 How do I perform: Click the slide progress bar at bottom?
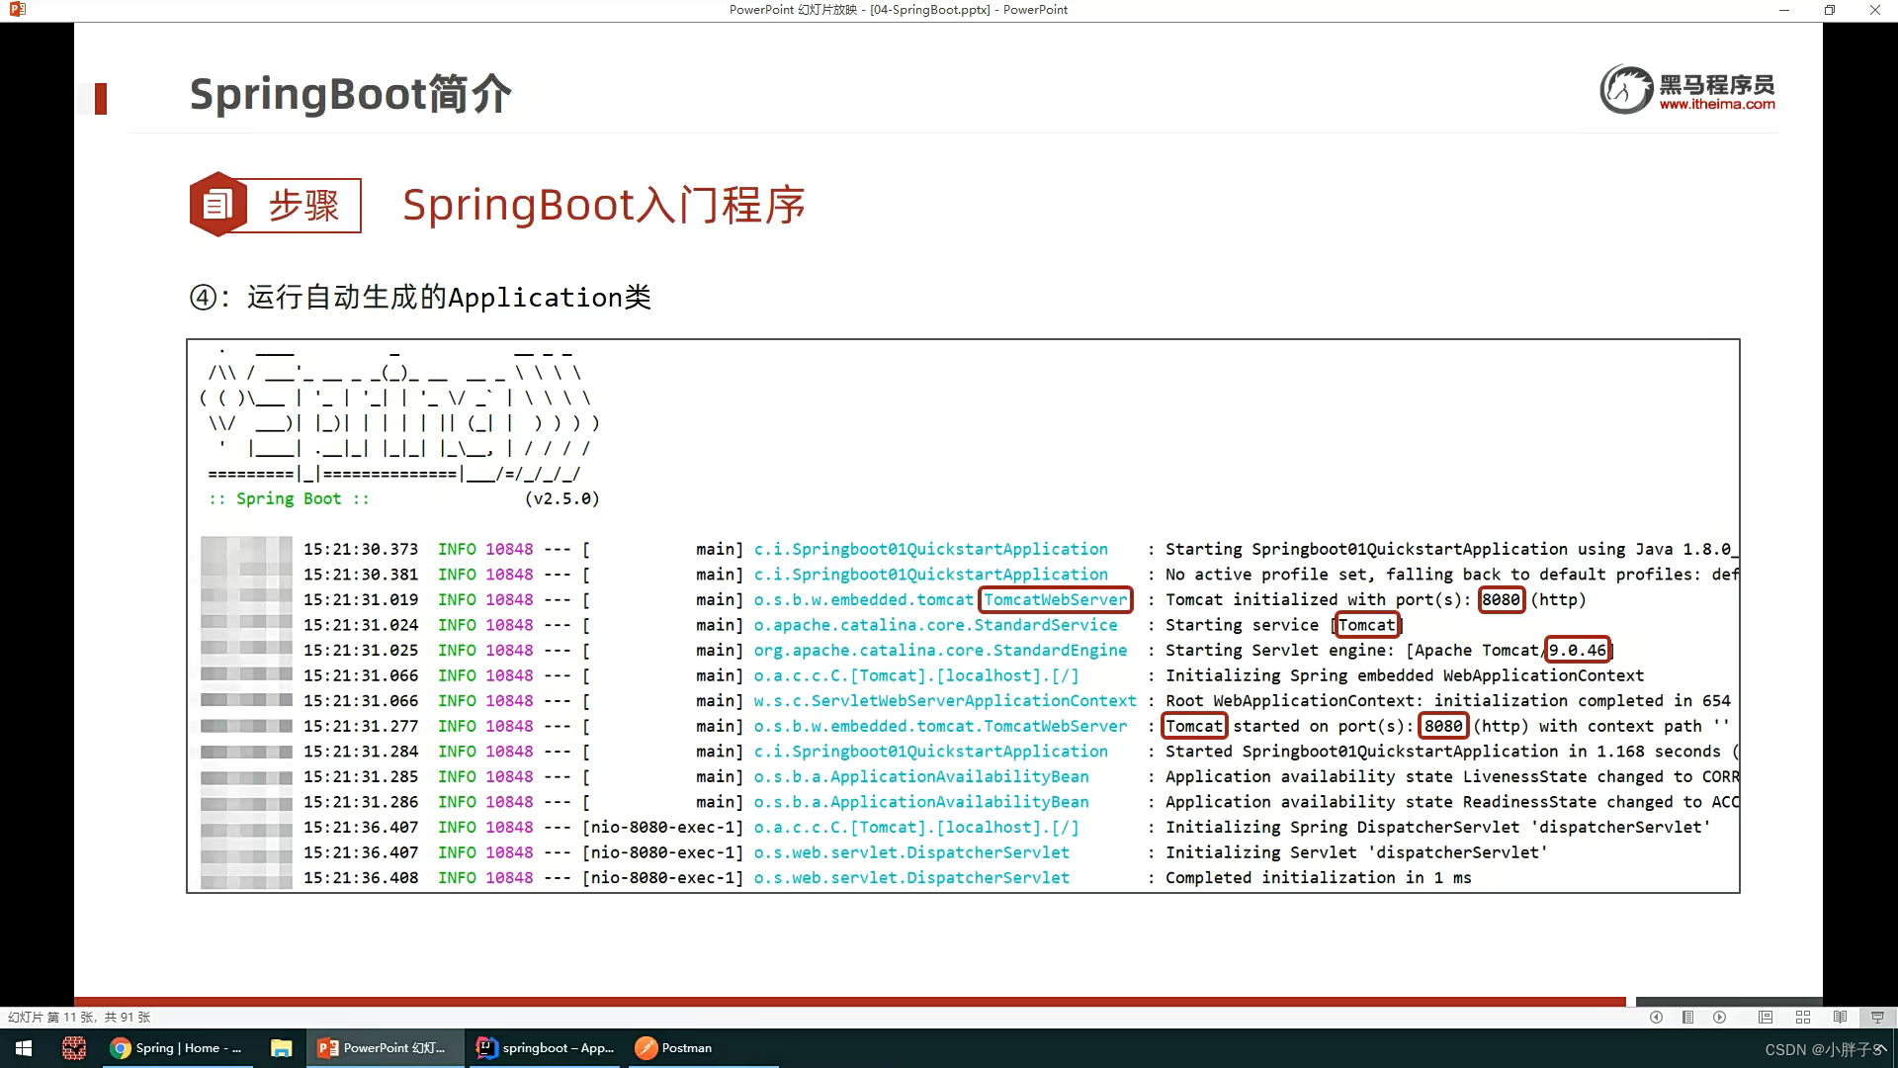(x=850, y=1002)
